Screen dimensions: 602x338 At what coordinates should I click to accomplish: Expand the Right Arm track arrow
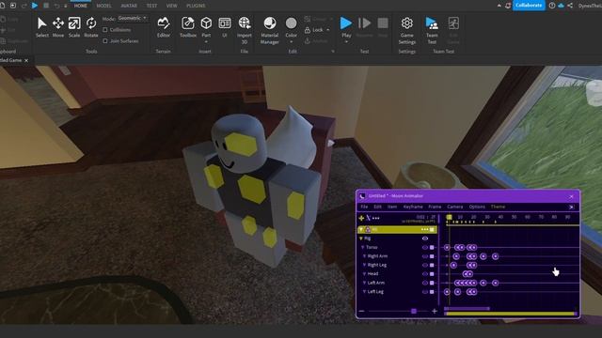(x=364, y=256)
